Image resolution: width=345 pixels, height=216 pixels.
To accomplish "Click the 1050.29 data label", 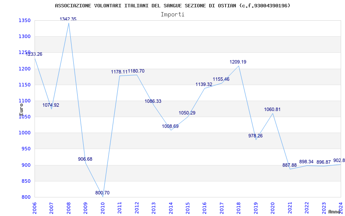I will coord(187,113).
